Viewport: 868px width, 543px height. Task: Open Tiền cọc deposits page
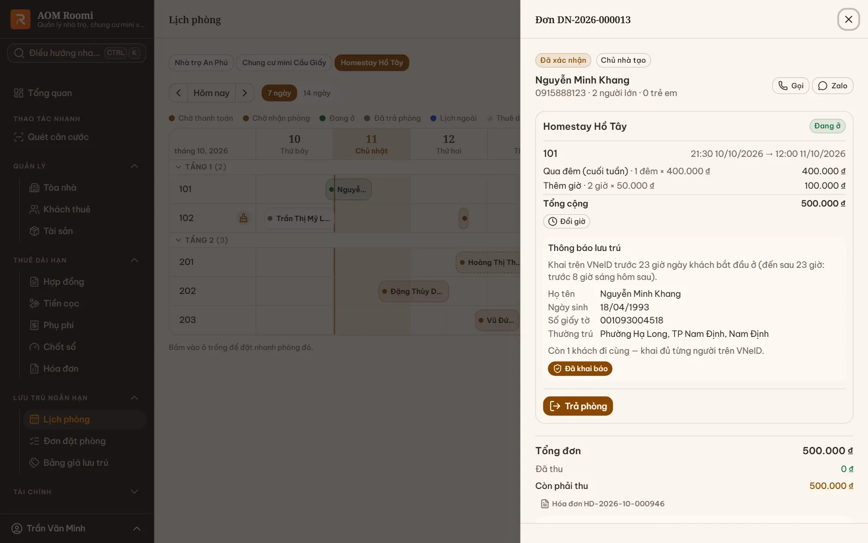tap(84, 303)
